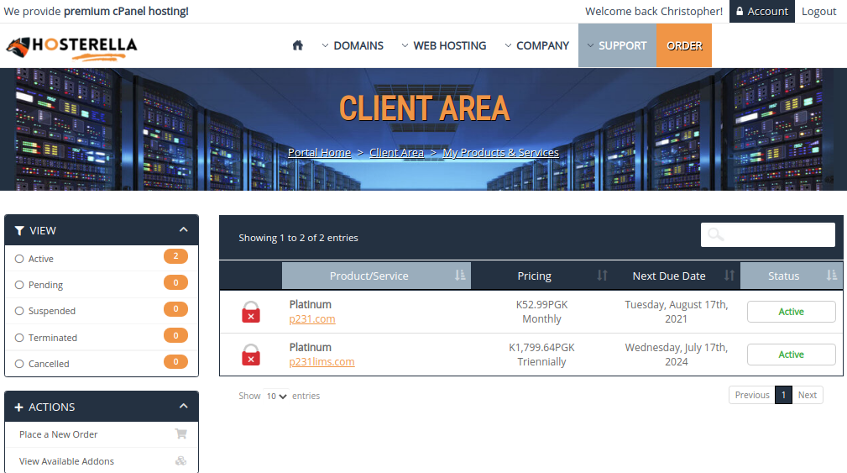Click the home icon in navigation bar
This screenshot has width=847, height=473.
[x=297, y=45]
